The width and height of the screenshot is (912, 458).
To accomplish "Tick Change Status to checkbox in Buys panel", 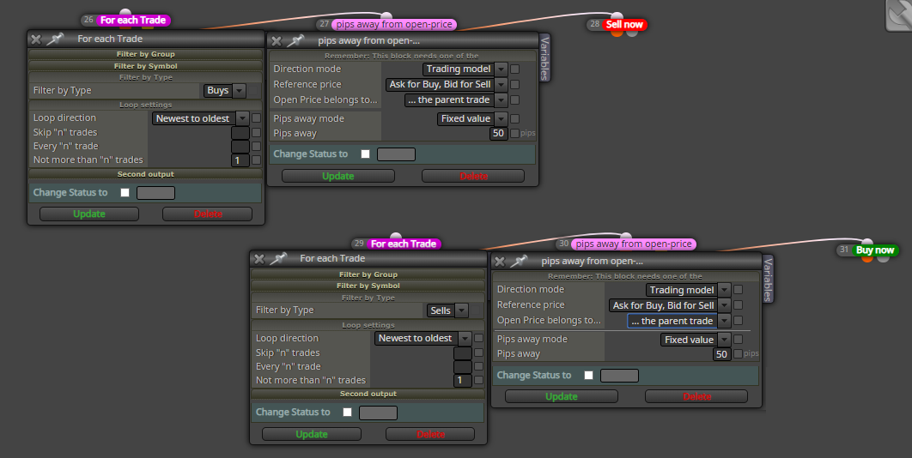I will tap(125, 192).
